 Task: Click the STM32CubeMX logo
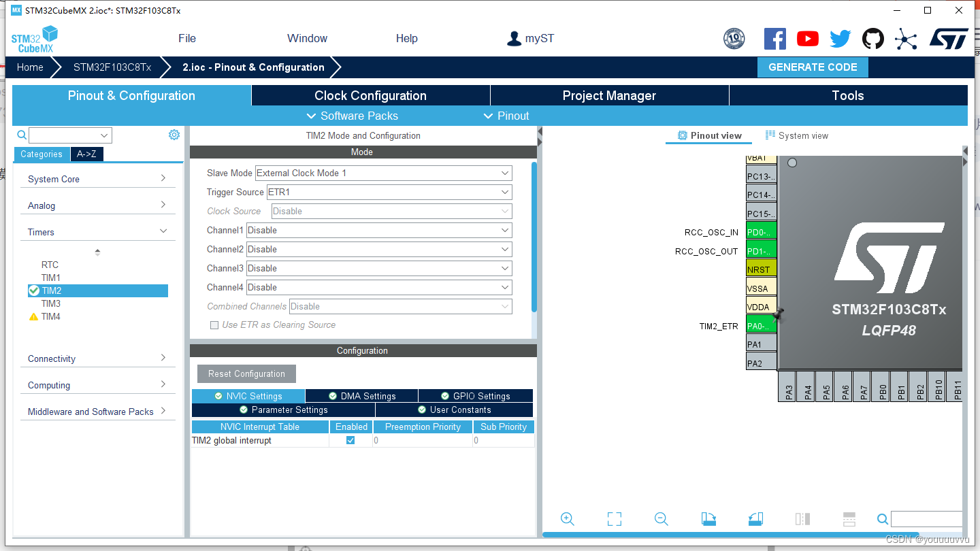point(34,39)
